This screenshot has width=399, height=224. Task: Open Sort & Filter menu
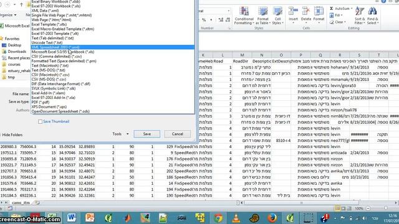tap(360, 16)
